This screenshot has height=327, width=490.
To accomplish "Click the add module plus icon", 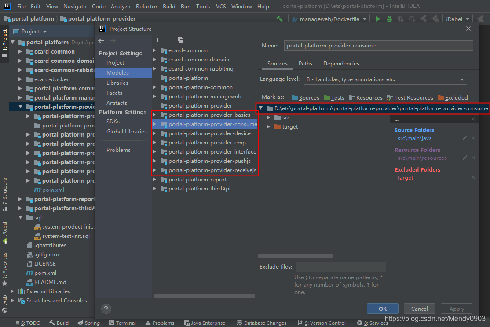I will pyautogui.click(x=158, y=40).
